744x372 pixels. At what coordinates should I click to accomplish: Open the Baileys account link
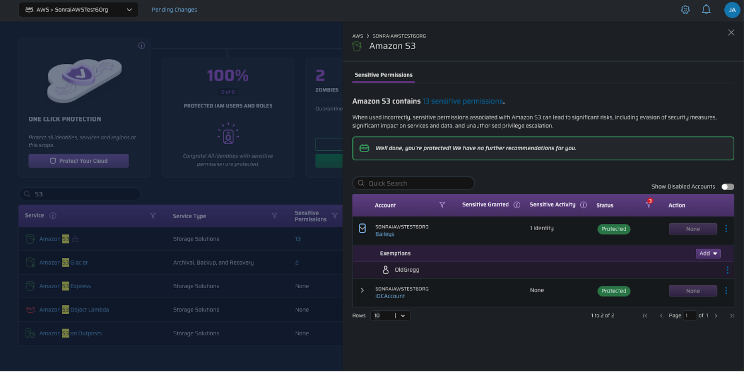pos(384,235)
